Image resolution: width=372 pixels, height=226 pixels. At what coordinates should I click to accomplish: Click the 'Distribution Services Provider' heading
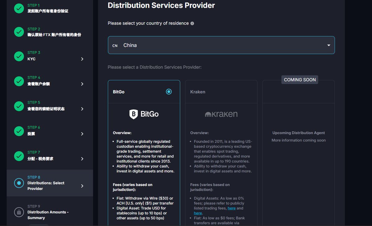[161, 5]
